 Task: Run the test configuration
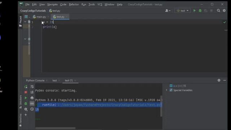tap(195, 10)
